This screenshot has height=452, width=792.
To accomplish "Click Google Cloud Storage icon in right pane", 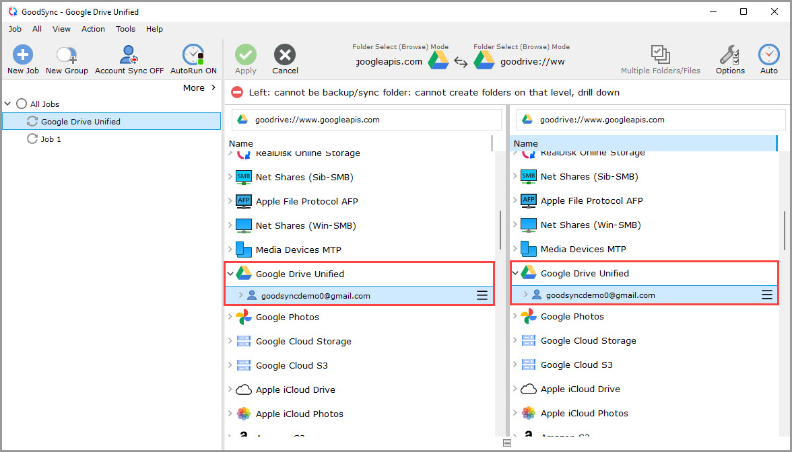I will 528,340.
